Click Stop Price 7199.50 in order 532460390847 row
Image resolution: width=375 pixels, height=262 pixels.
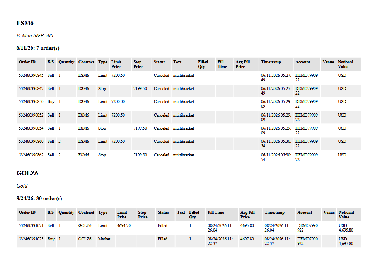coord(140,88)
